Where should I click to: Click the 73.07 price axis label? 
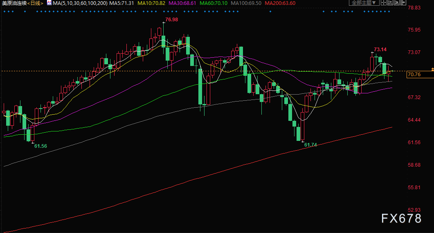(414, 52)
